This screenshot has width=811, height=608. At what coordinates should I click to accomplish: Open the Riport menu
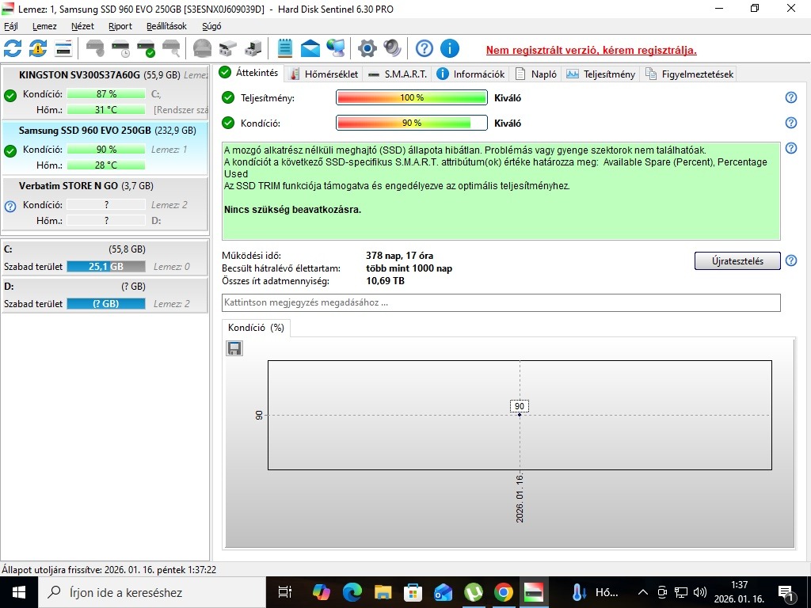pos(120,26)
